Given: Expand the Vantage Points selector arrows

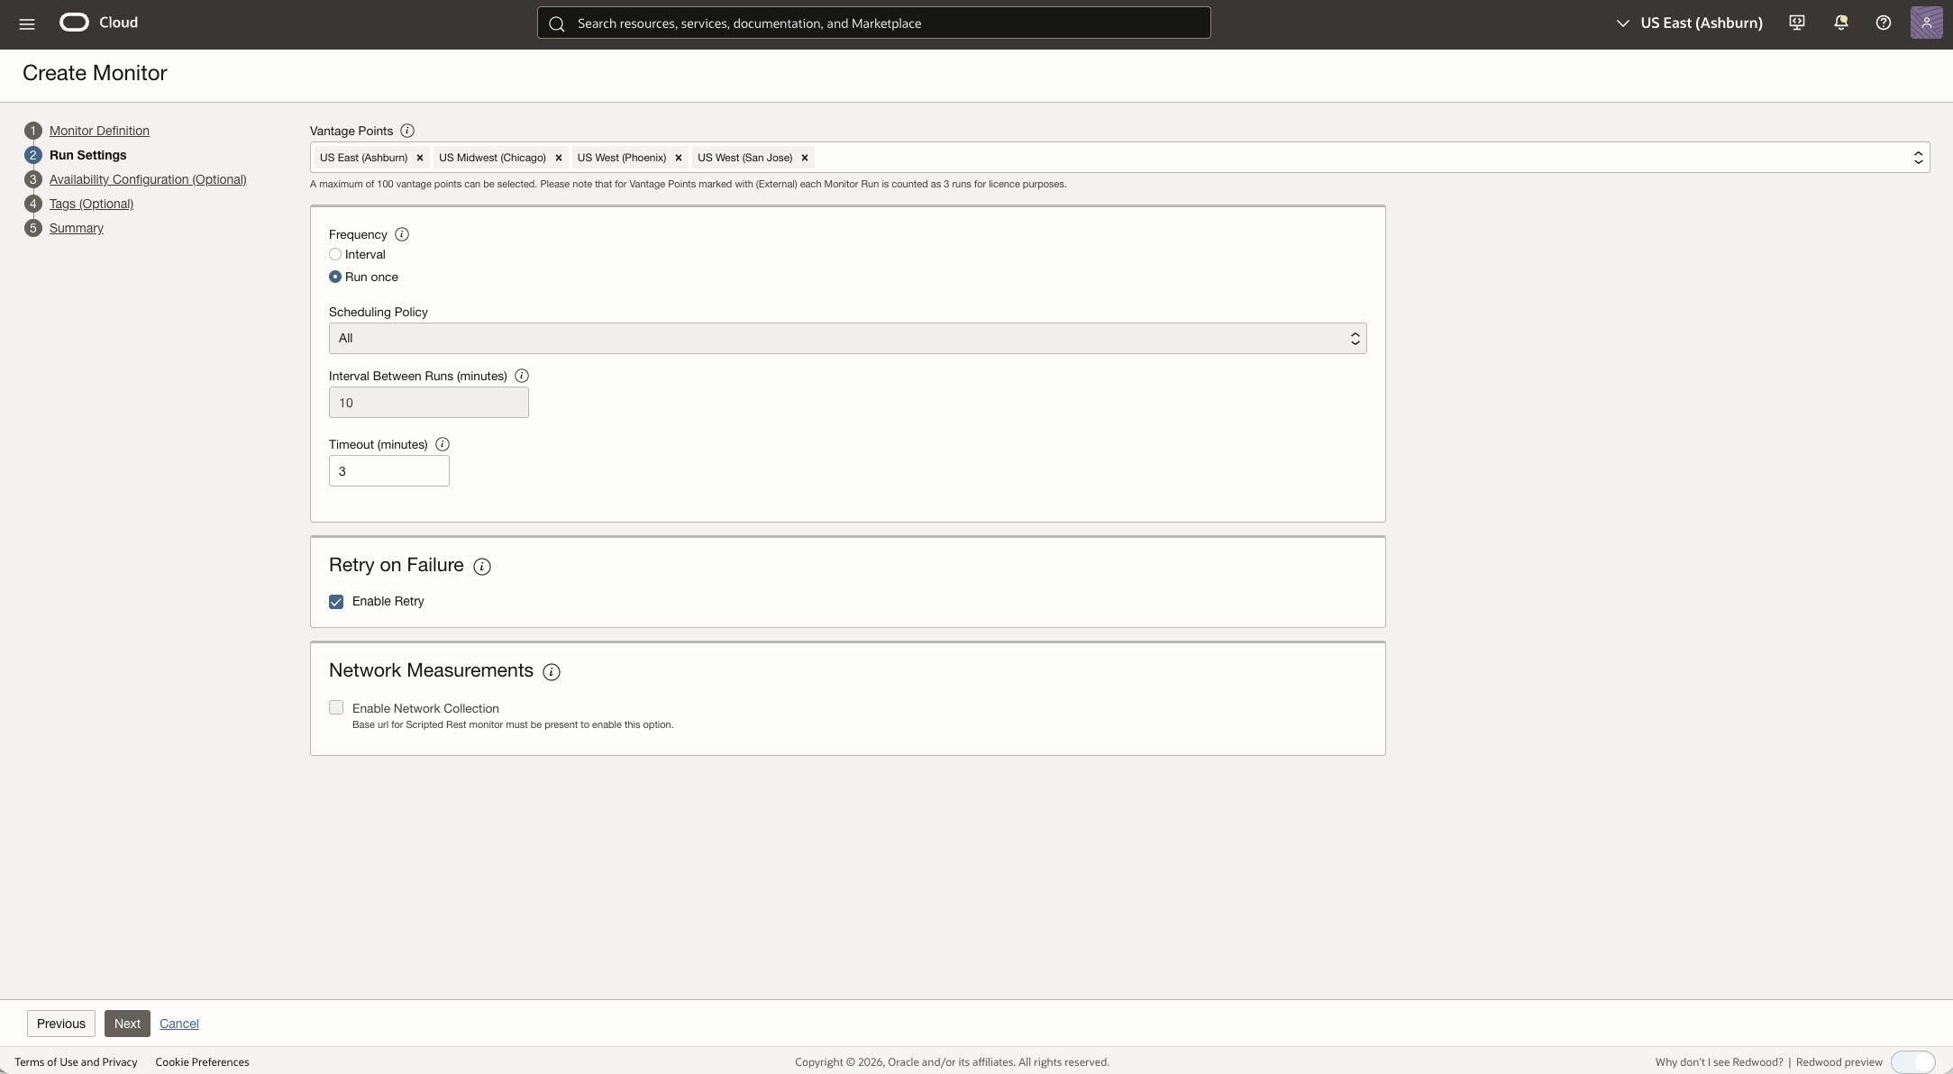Looking at the screenshot, I should pyautogui.click(x=1918, y=158).
